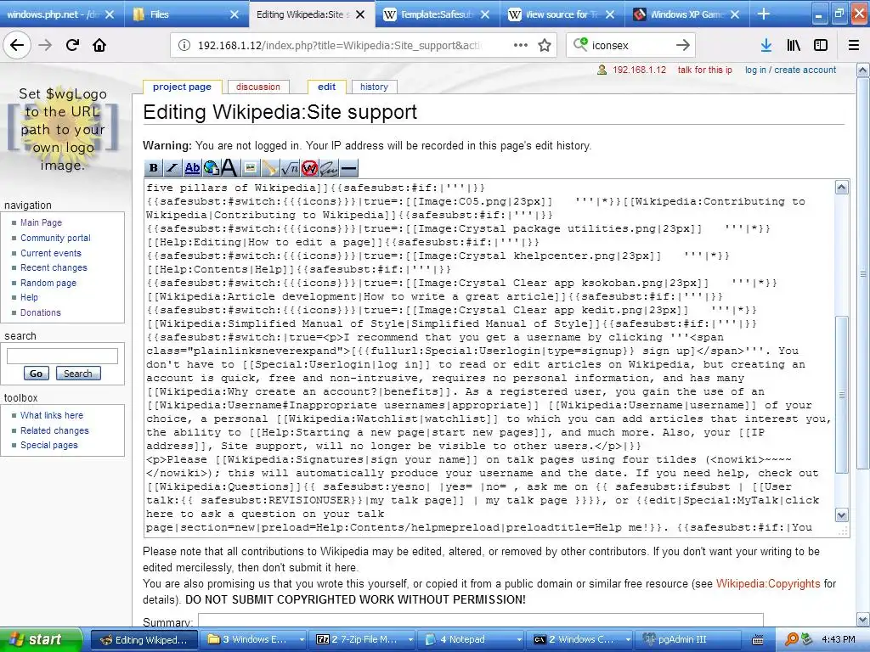Apply italic text formatting in editor toolbar
Screen dimensions: 870x652
(x=172, y=168)
